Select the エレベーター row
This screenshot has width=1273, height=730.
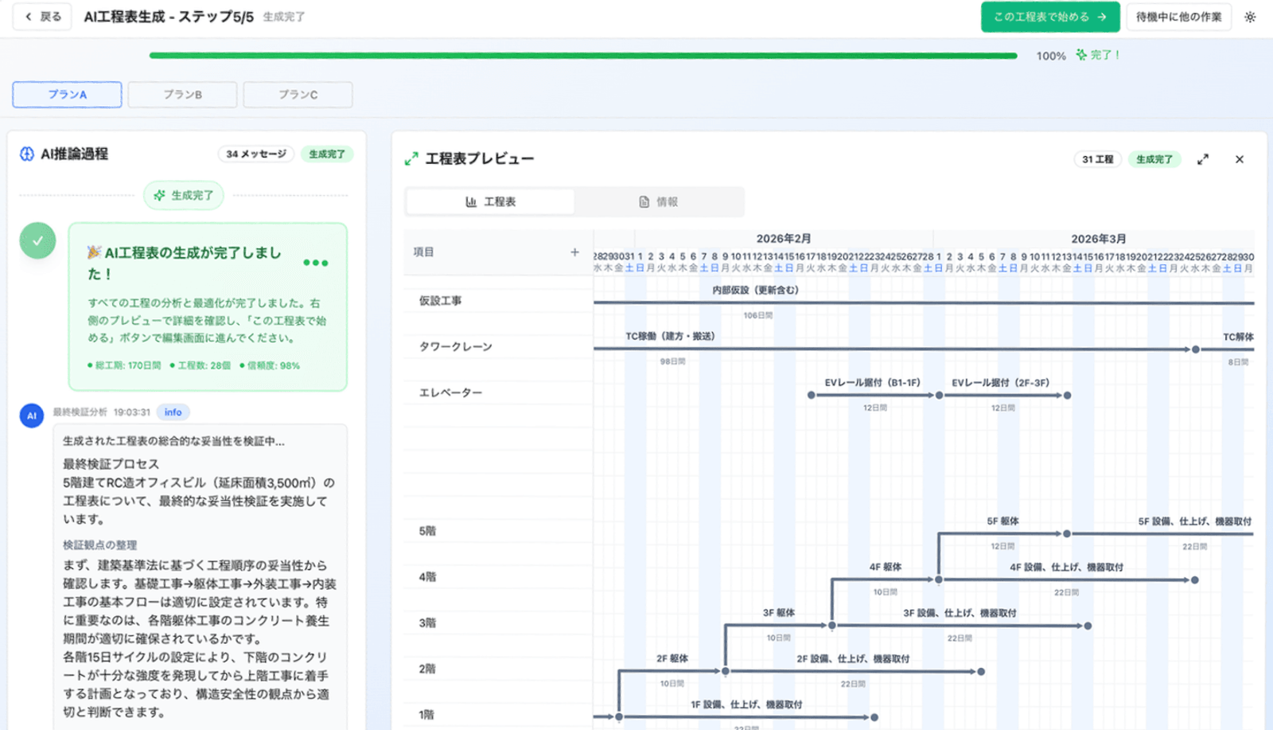coord(498,393)
